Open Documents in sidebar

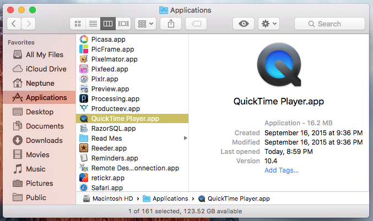pyautogui.click(x=39, y=126)
